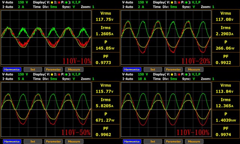
Task: Click red I color swatch in top-right display legend
Action: tap(179, 3)
